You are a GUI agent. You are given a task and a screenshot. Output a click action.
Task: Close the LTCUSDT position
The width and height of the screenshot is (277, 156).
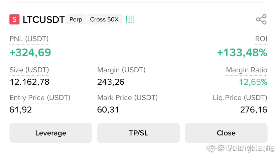226,133
